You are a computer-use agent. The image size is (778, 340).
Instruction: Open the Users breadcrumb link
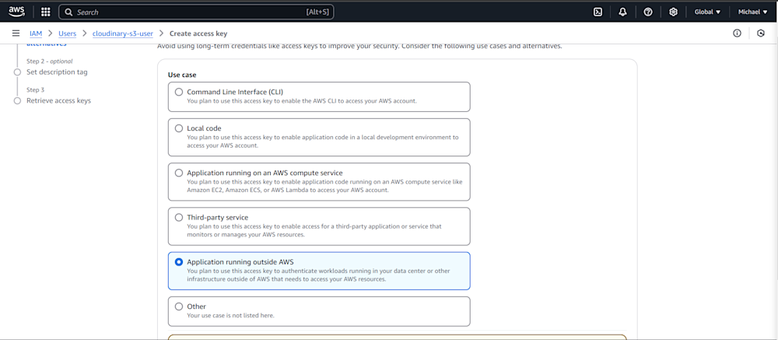pos(67,33)
